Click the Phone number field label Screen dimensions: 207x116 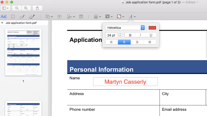(x=82, y=110)
